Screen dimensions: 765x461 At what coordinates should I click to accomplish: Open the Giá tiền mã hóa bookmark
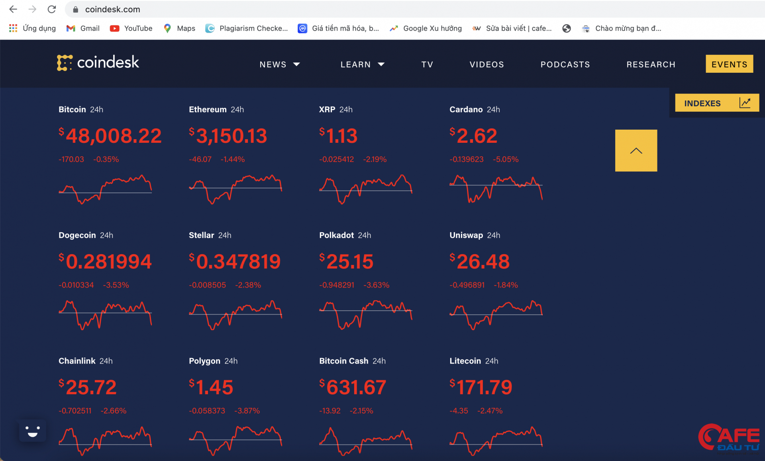tap(339, 28)
